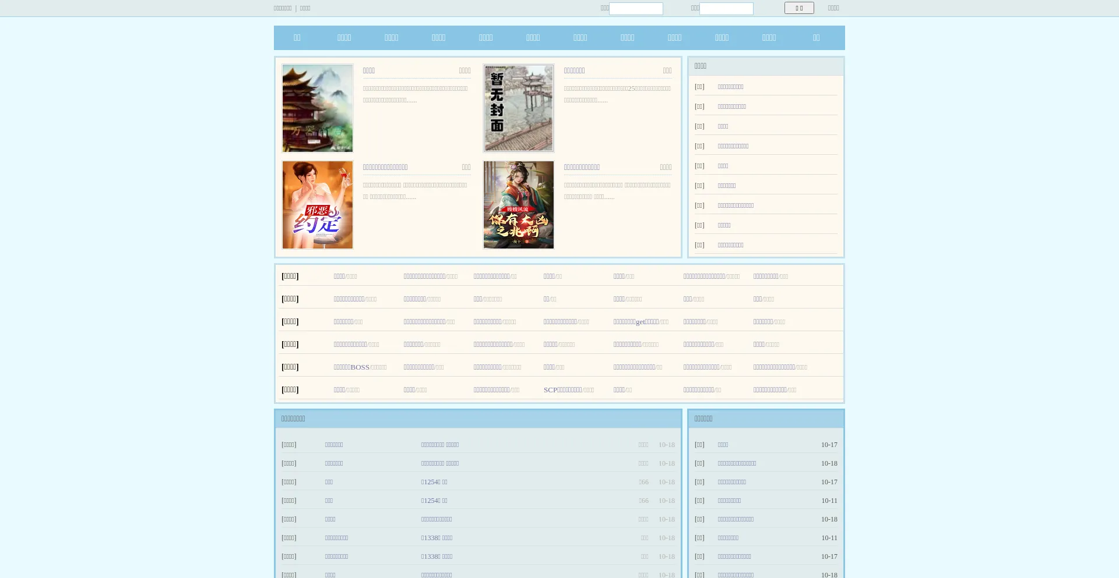
Task: Click the 暂无封面 placeholder book cover
Action: pos(518,108)
